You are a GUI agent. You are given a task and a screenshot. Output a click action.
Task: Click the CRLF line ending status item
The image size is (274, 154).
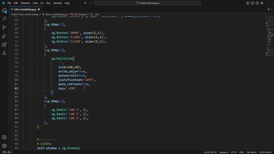[241, 152]
